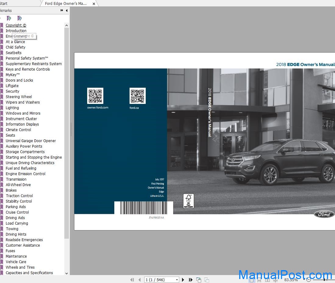The height and width of the screenshot is (283, 335).
Task: Open the Lighting bookmark
Action: click(12, 108)
